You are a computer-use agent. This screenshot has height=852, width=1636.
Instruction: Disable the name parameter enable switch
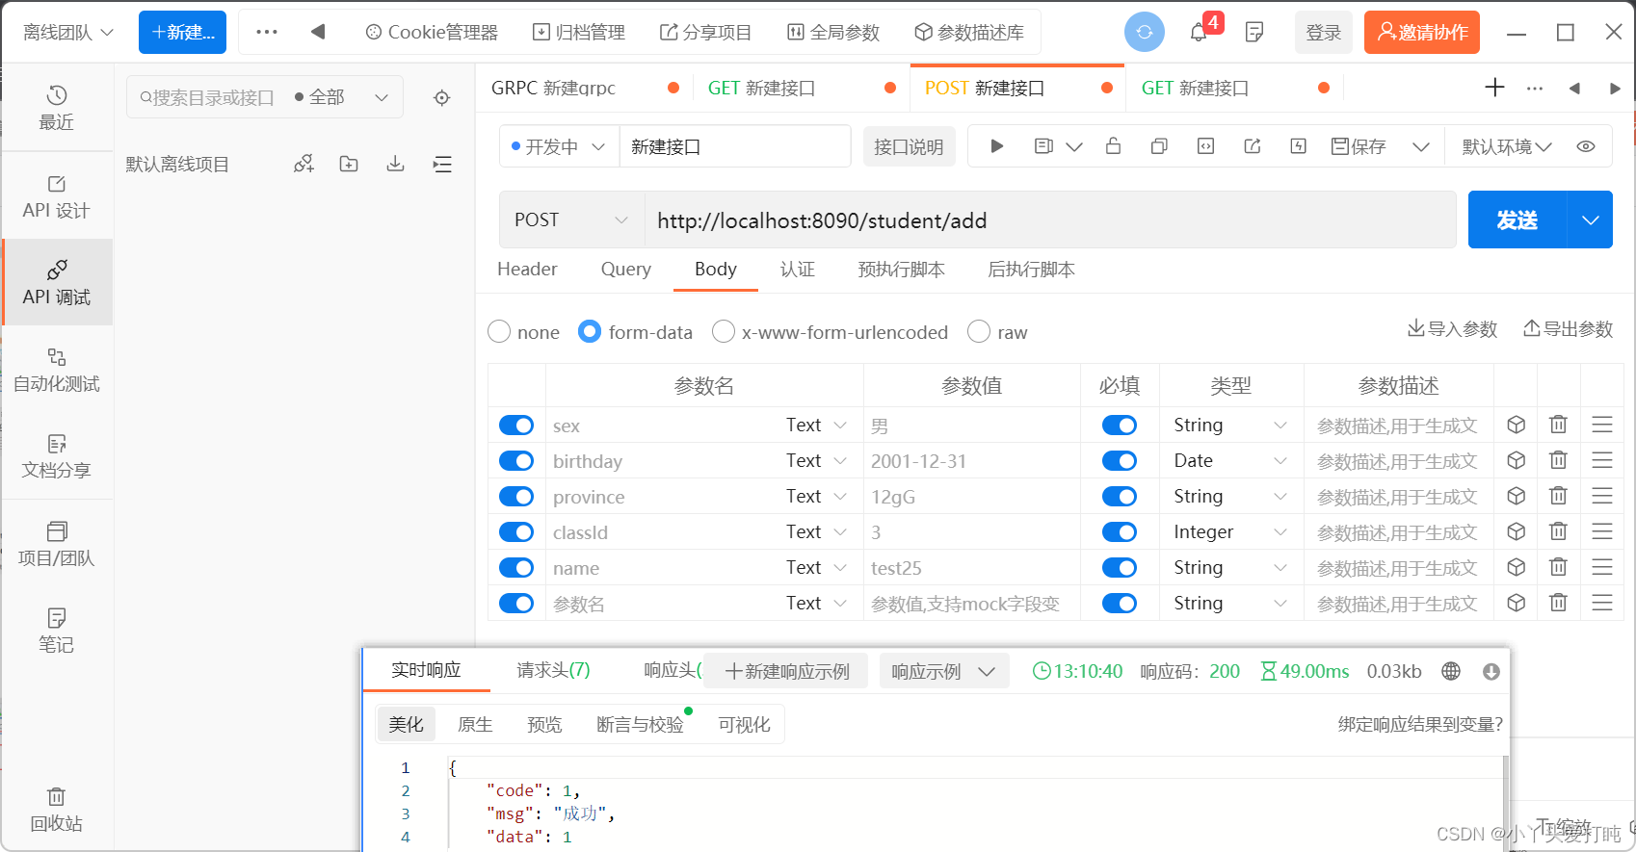click(x=516, y=568)
